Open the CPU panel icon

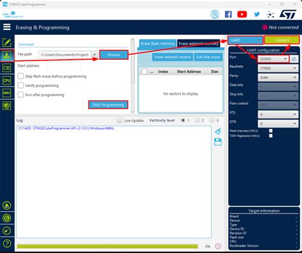pos(7,81)
